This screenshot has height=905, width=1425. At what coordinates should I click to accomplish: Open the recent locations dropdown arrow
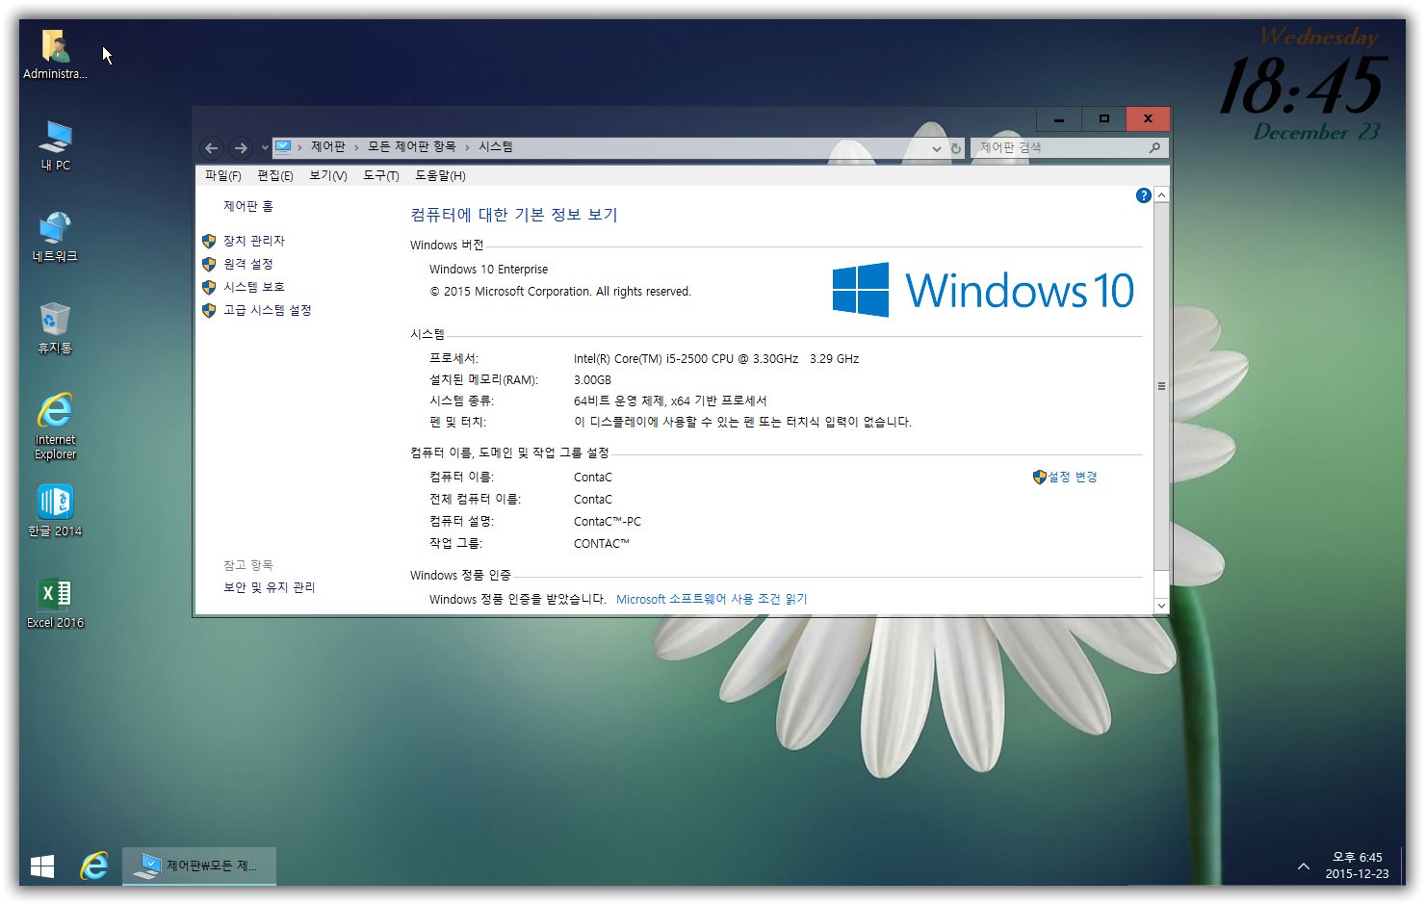(265, 147)
